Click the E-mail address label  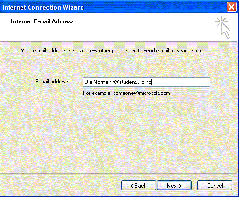[x=52, y=82]
